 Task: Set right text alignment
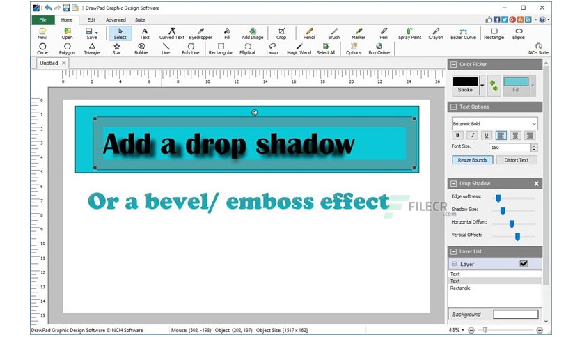[x=530, y=136]
